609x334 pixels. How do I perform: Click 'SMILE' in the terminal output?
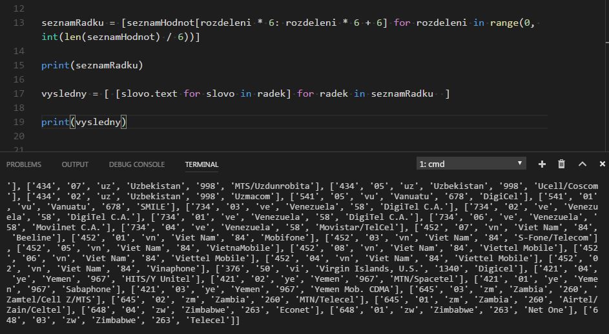(152, 206)
